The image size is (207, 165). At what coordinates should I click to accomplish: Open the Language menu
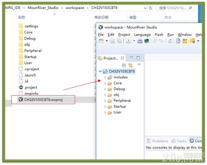click(142, 35)
